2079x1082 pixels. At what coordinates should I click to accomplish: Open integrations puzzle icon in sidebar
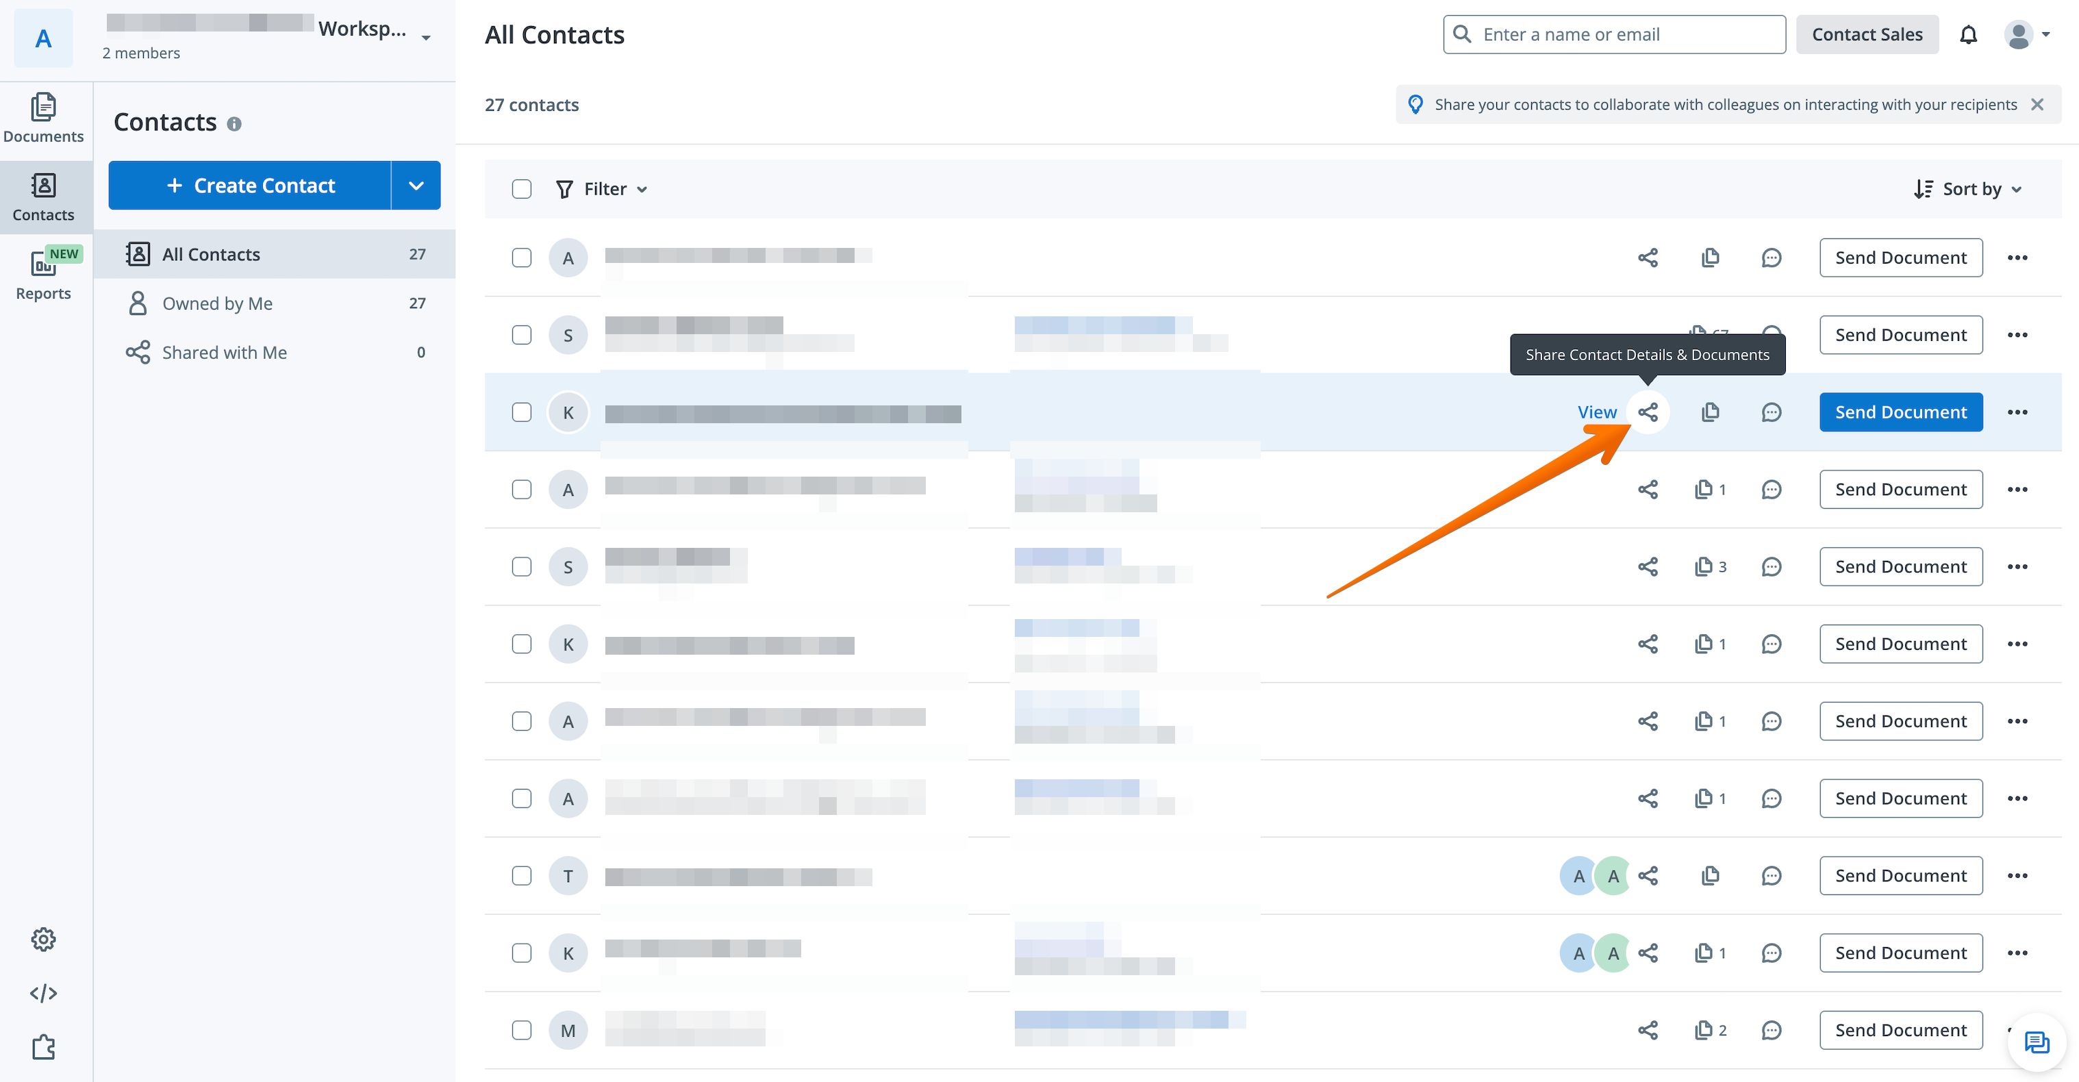pyautogui.click(x=44, y=1047)
